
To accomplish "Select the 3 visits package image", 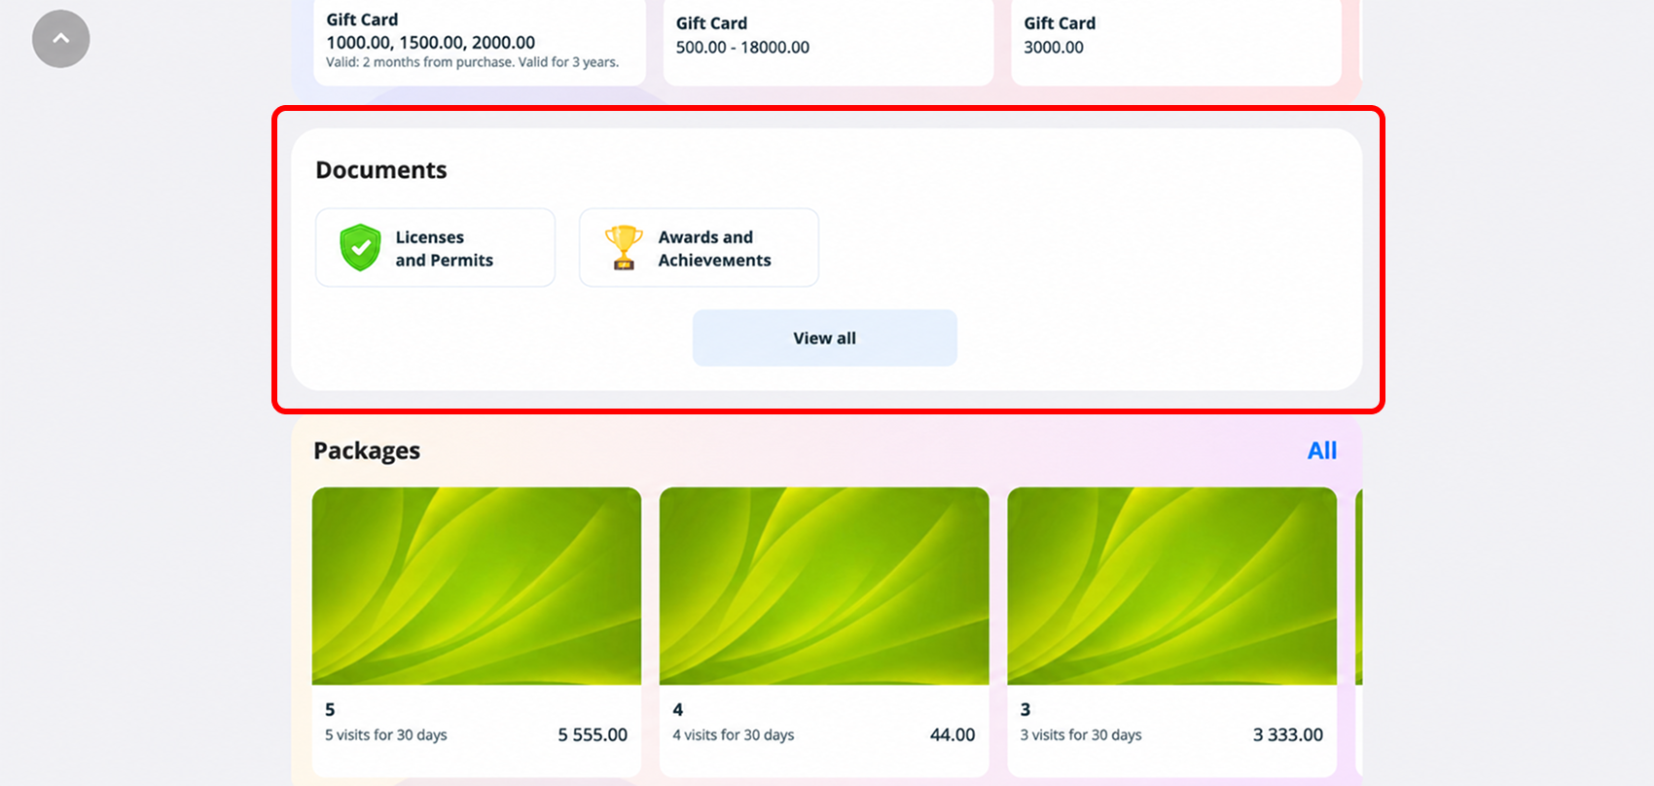I will click(x=1172, y=586).
